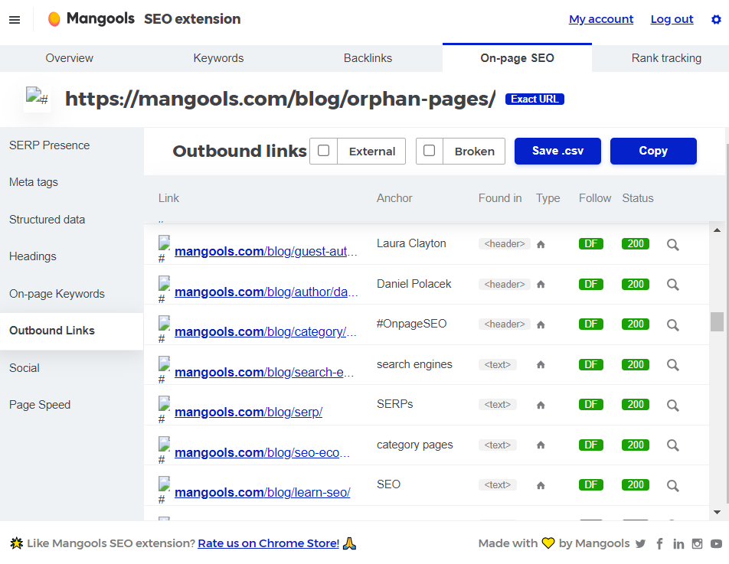Inspect the SEO anchor row magnifier
729x564 pixels.
(673, 485)
